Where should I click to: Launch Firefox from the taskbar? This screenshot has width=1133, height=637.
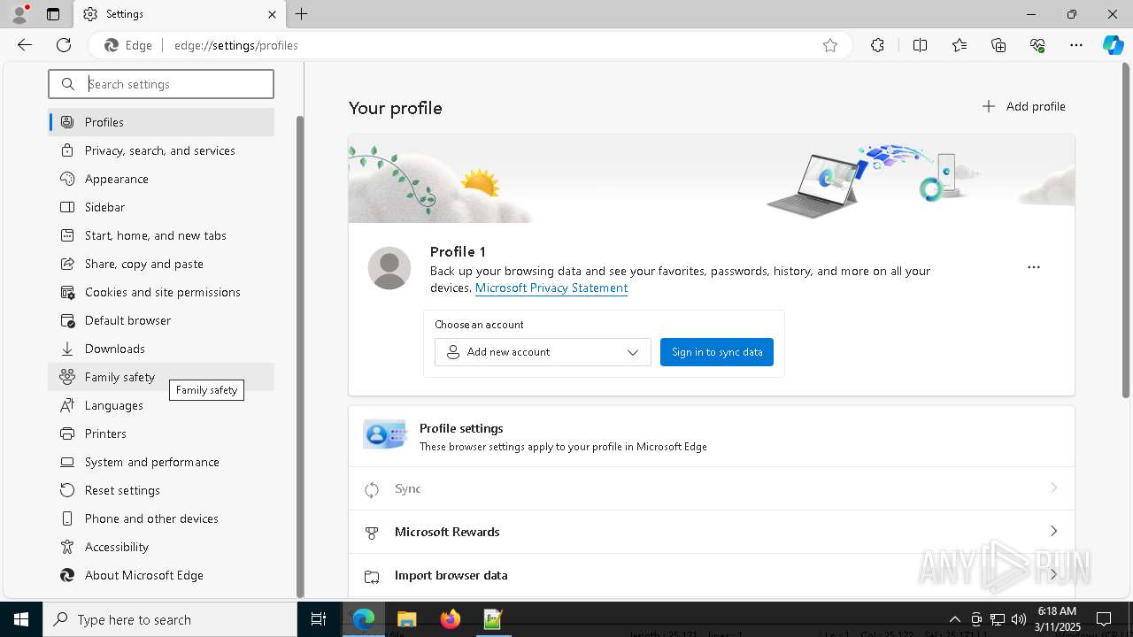(450, 619)
